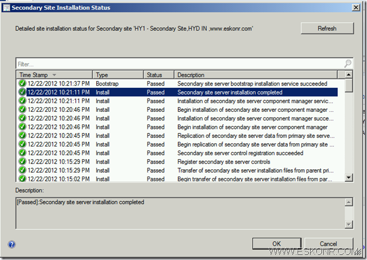Screen dimensions: 367x260
Task: Click the green check icon of the Bootstrap row
Action: tap(22, 83)
